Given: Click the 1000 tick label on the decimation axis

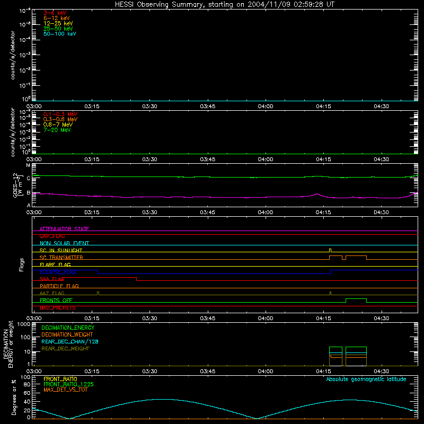Looking at the screenshot, I should 24,324.
